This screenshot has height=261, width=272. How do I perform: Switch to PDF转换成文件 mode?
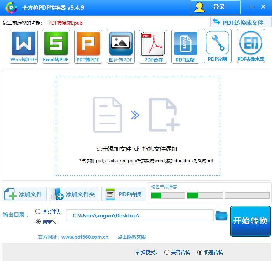[x=241, y=22]
